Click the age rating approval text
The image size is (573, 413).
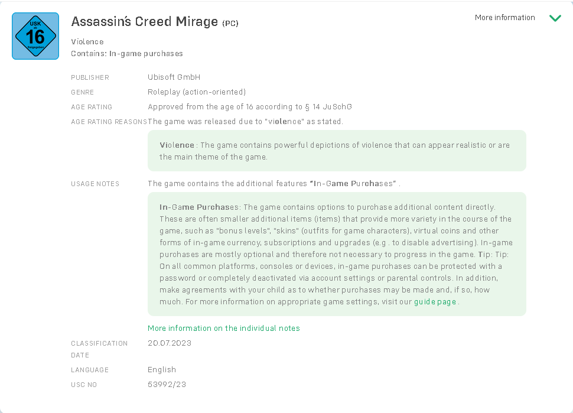(249, 107)
